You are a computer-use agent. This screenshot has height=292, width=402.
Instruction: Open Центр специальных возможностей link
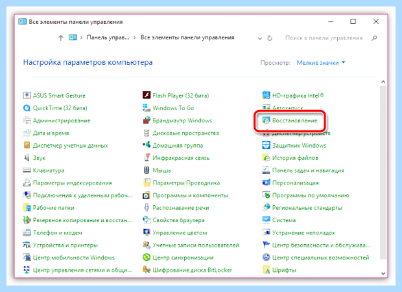click(320, 258)
